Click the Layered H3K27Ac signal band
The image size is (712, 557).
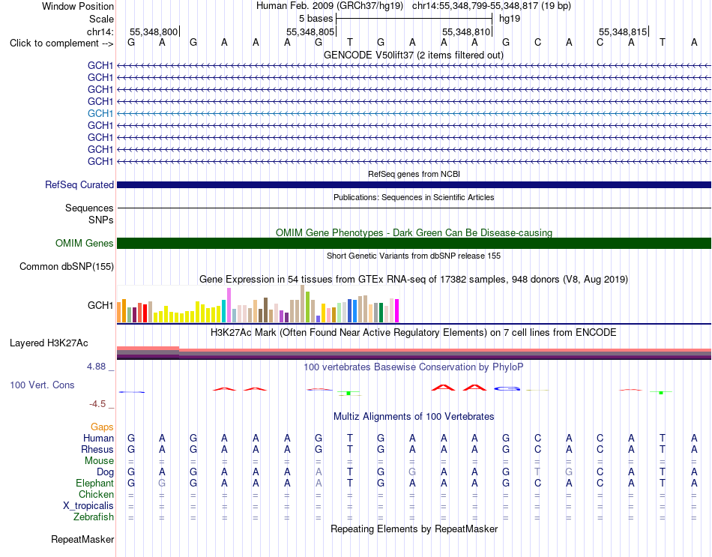tap(414, 353)
